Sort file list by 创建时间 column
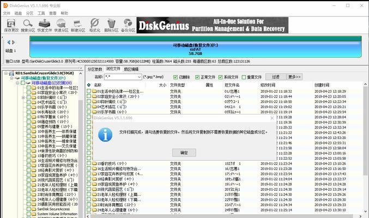Screen dimensions: 369x218 click(x=322, y=85)
